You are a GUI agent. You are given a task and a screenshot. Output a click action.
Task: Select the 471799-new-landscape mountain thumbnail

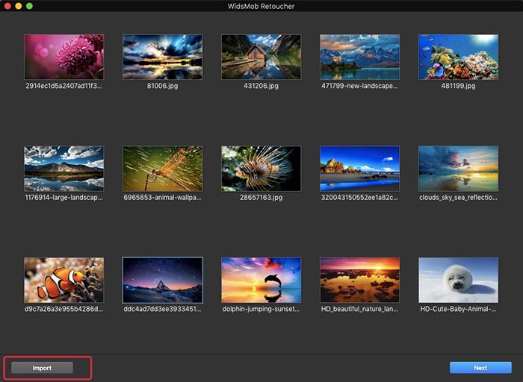pos(359,57)
